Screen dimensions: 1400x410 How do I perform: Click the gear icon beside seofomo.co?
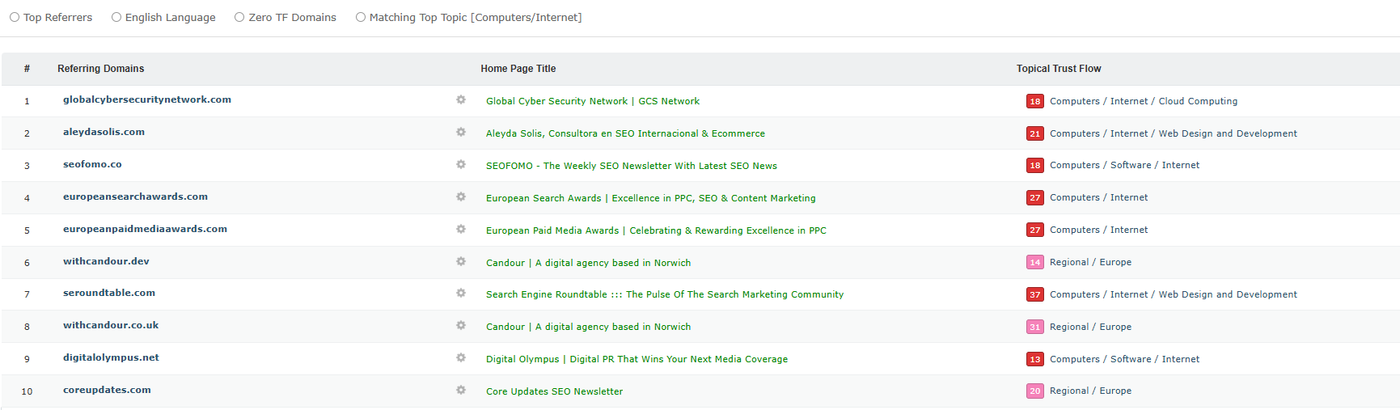[461, 165]
